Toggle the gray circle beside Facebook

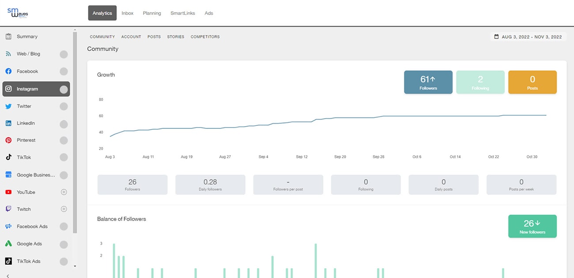click(x=64, y=71)
